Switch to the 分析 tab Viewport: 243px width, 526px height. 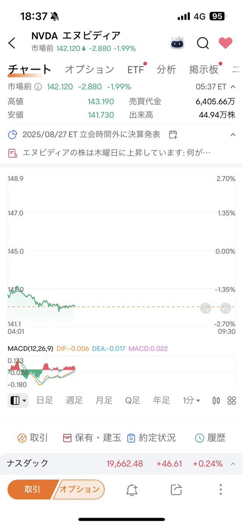coord(167,69)
